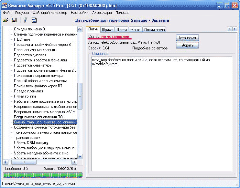Click the status bar patch path text
This screenshot has width=240, height=188.
pyautogui.click(x=38, y=183)
